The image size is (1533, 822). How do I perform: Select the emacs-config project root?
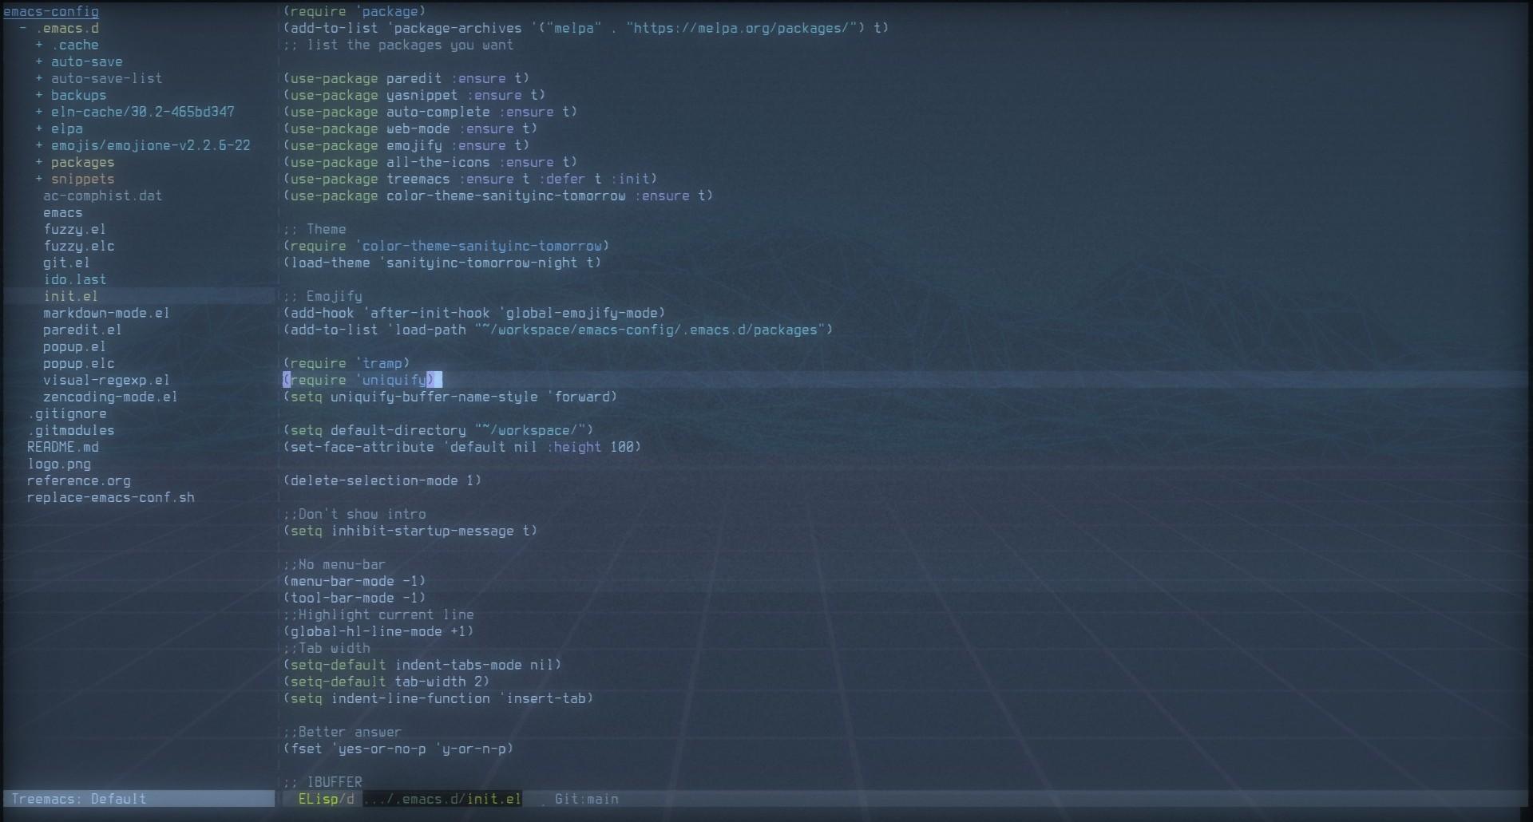click(51, 11)
